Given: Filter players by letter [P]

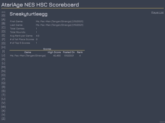Looking at the screenshot, I should (3, 79).
